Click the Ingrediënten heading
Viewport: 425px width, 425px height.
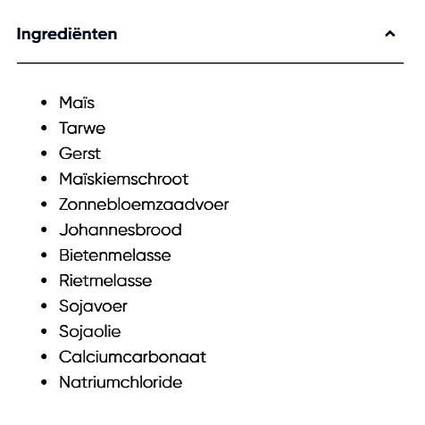(67, 34)
